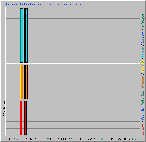Viewport: 146px width, 142px height.
Task: Click day label 8 on the x-axis
Action: coord(39,139)
